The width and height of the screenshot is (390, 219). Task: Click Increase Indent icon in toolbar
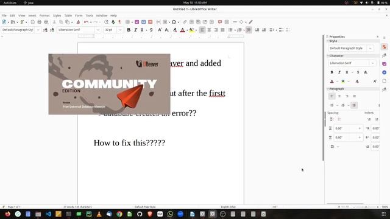[x=257, y=30]
